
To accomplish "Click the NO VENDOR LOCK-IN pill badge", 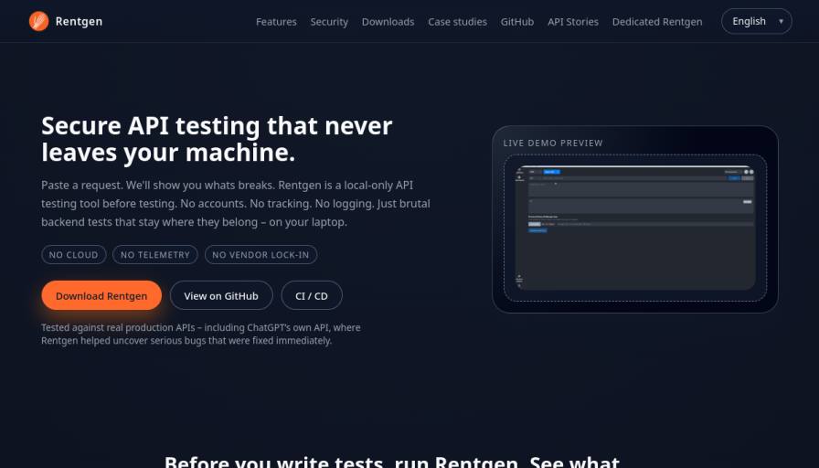I will tap(261, 255).
